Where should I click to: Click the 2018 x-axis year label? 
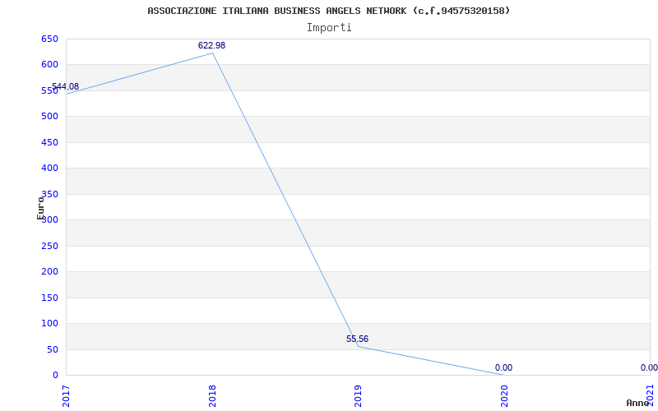(212, 396)
